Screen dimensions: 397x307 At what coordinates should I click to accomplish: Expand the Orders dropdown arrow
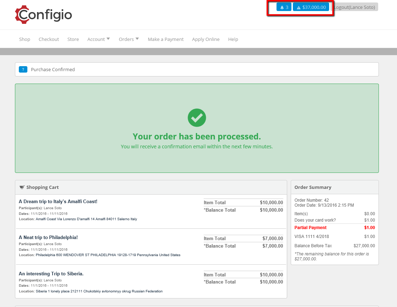coord(137,39)
